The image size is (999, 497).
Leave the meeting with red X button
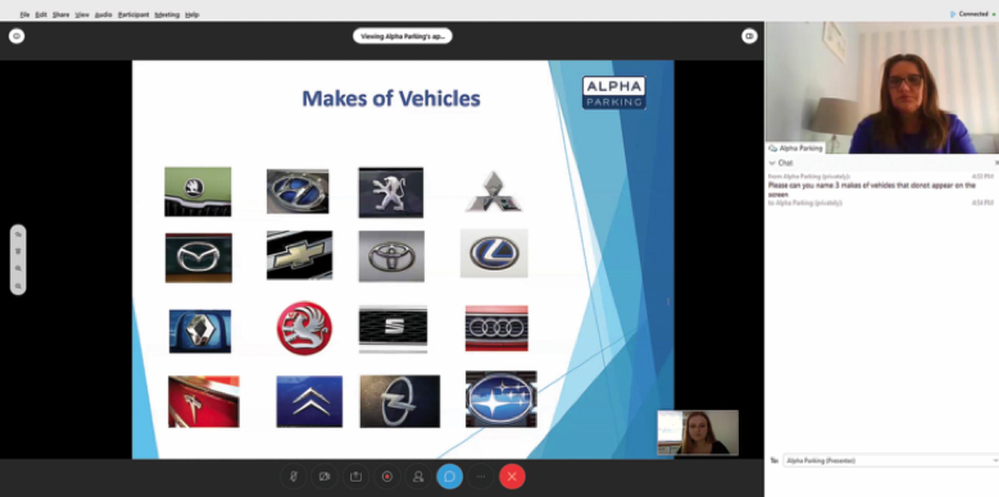[512, 477]
